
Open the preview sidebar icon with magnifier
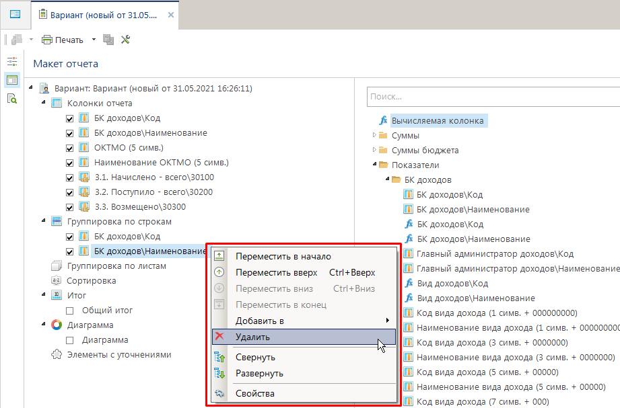coord(12,98)
